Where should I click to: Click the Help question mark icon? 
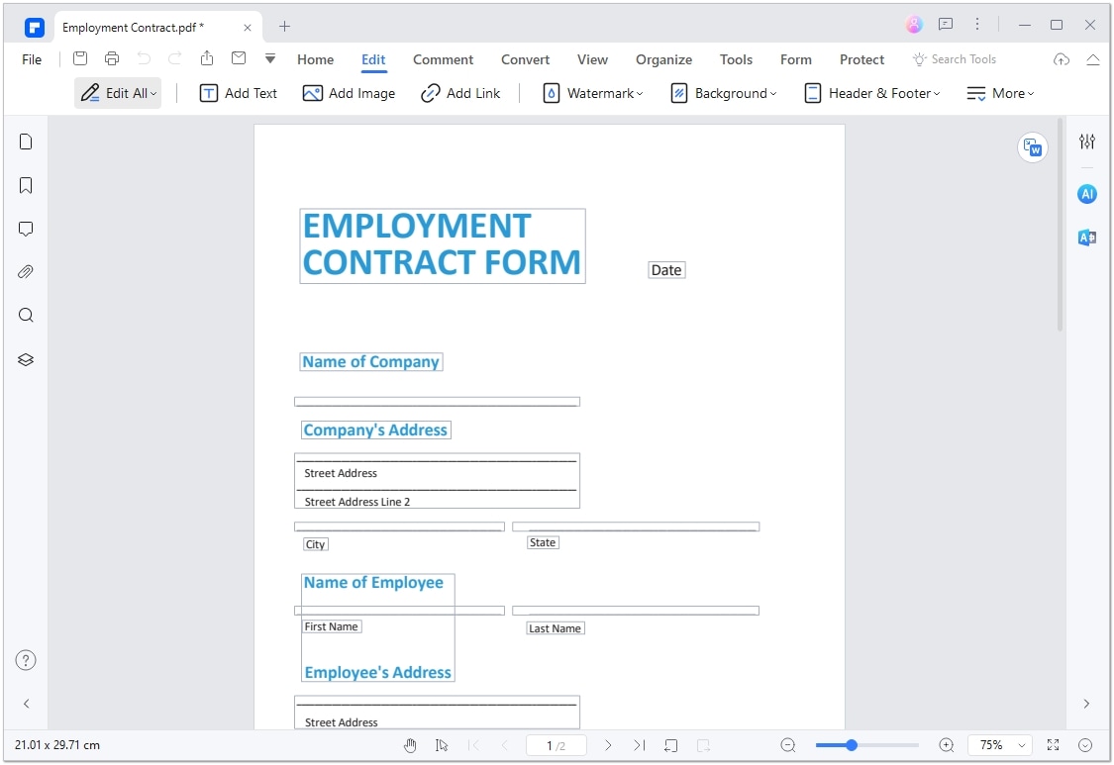click(x=26, y=660)
